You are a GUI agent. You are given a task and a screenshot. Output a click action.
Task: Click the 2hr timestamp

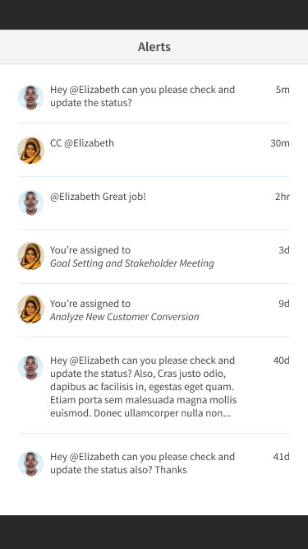click(x=283, y=197)
